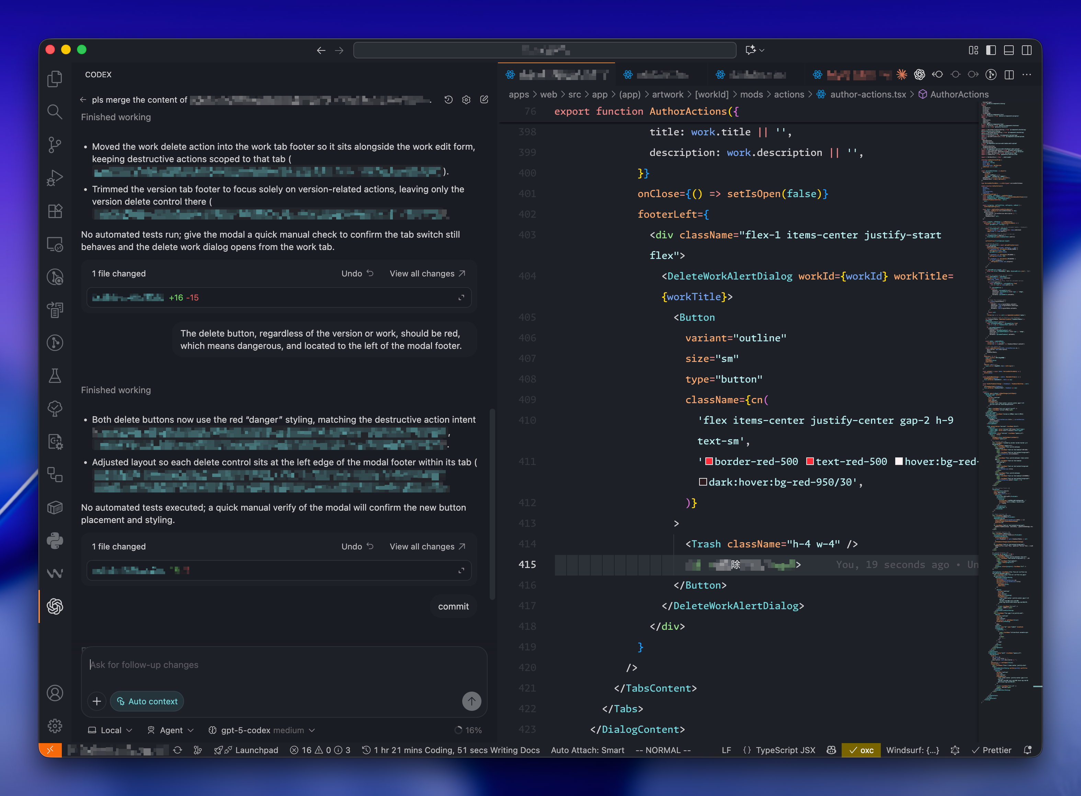Click the border-red-500 color swatch
The image size is (1081, 796).
click(x=709, y=462)
